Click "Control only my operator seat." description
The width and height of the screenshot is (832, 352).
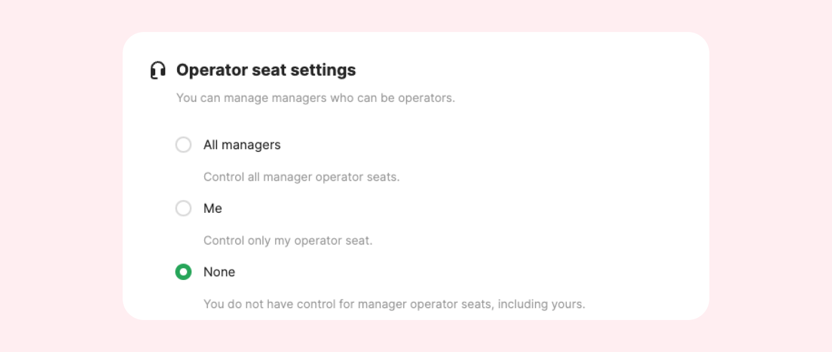[288, 241]
